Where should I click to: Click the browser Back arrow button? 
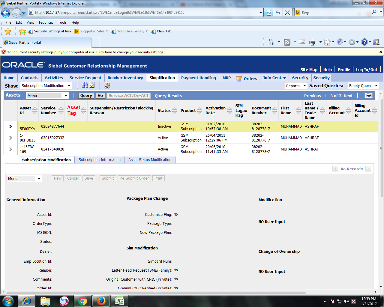click(x=6, y=13)
